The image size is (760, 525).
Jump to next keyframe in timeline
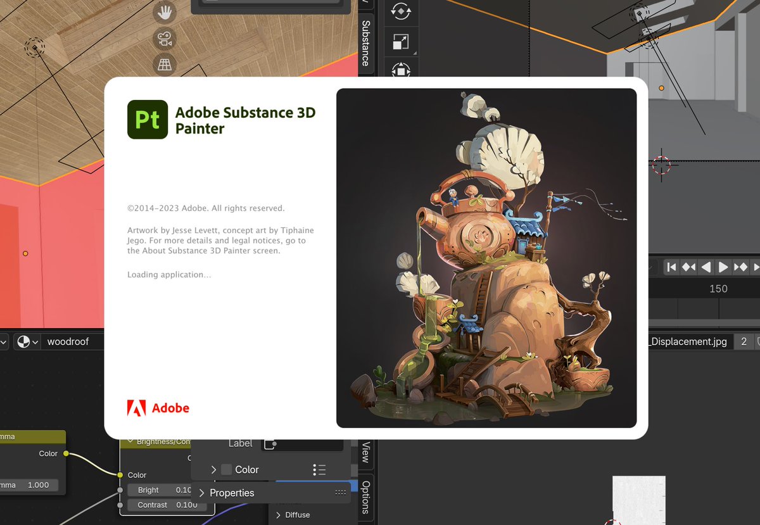pyautogui.click(x=740, y=267)
